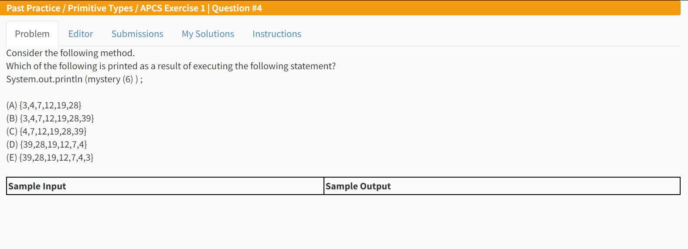Image resolution: width=688 pixels, height=249 pixels.
Task: Open the Problem tab
Action: (x=32, y=34)
